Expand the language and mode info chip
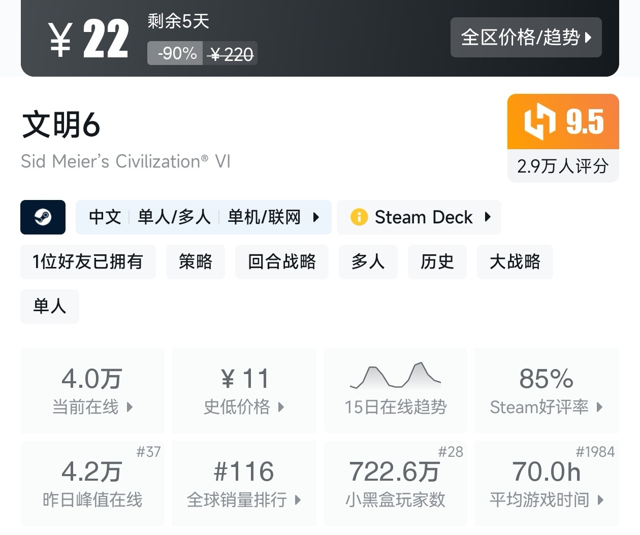640x535 pixels. 203,217
